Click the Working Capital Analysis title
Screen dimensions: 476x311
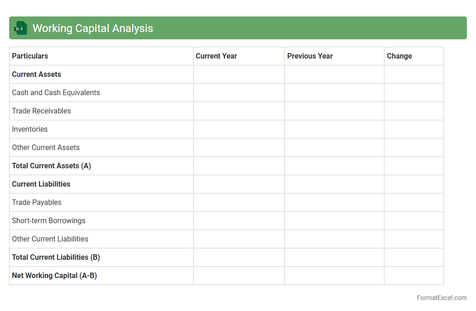(92, 28)
